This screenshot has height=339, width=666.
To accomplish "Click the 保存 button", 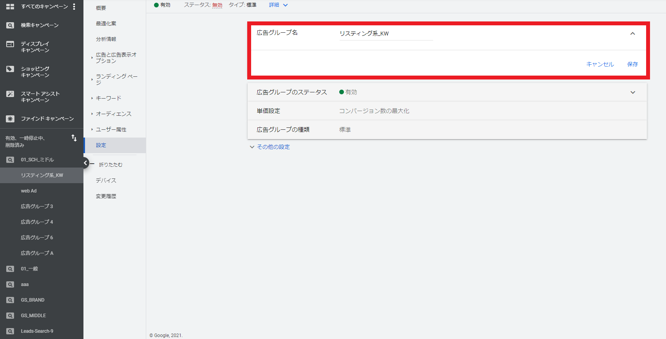I will click(632, 64).
